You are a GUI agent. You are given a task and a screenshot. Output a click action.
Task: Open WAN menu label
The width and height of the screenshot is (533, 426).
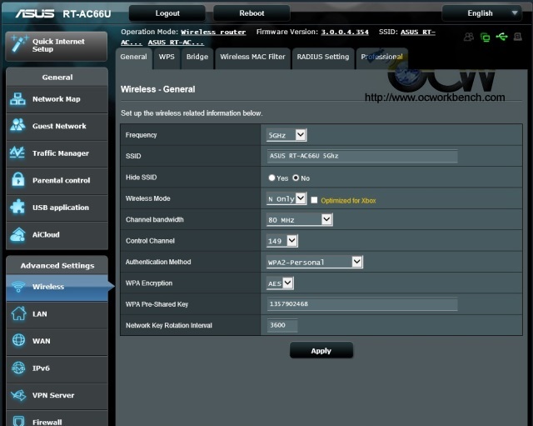[x=41, y=341]
